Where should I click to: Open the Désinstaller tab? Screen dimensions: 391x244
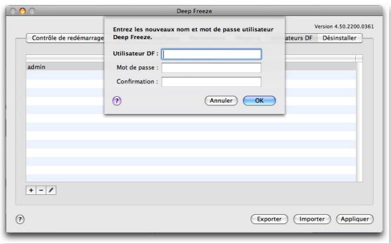pos(339,38)
